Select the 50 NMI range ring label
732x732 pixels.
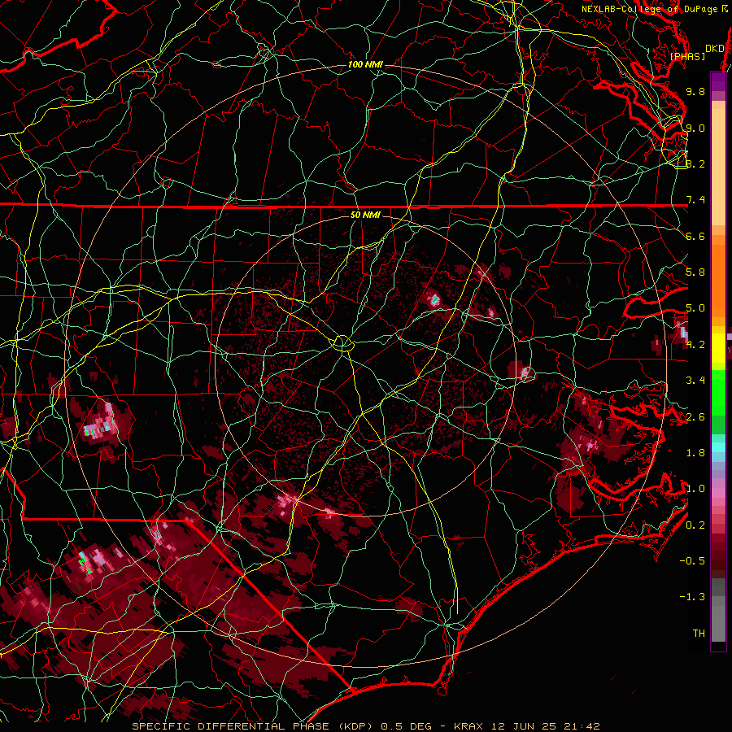coord(365,215)
